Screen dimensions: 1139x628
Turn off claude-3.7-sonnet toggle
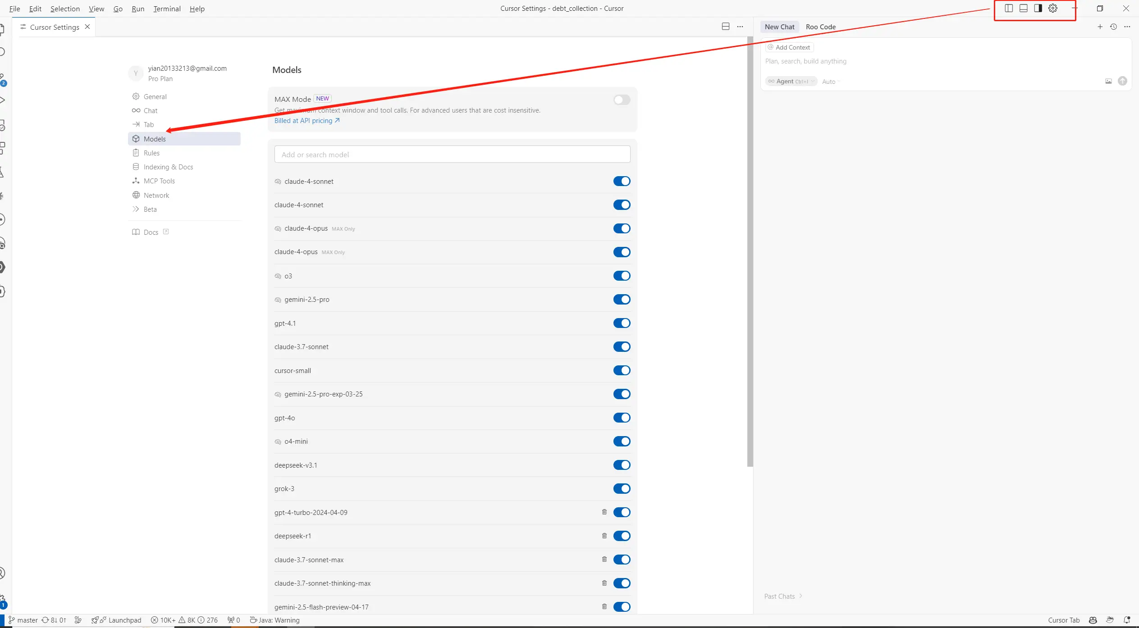(622, 346)
